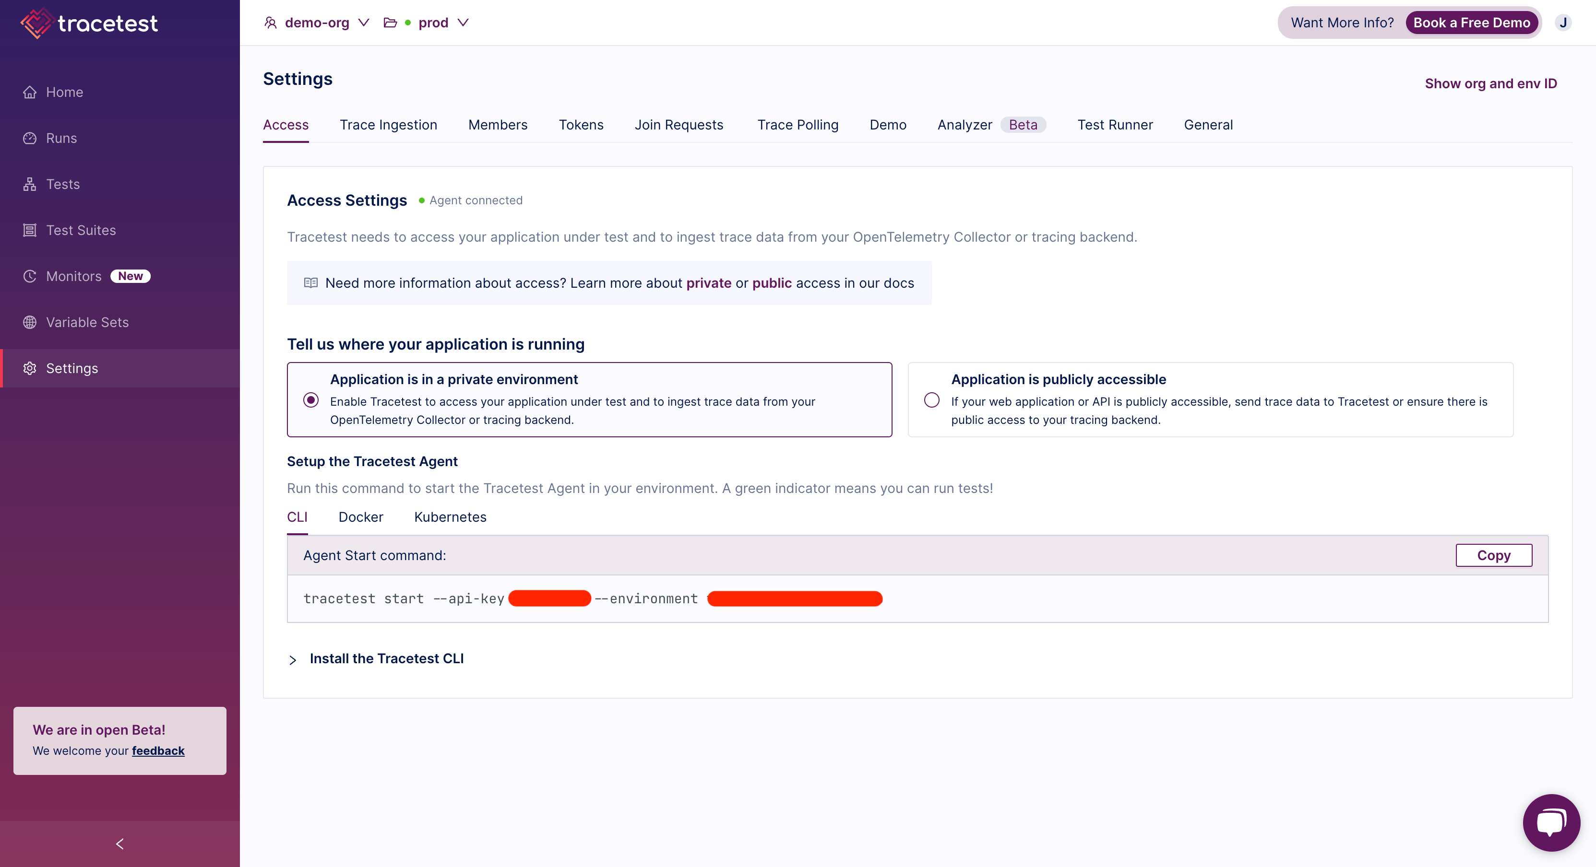Select the Docker agent setup tab

coord(360,517)
